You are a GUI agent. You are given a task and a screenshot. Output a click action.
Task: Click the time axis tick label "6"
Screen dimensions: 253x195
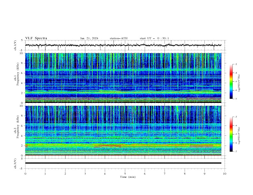coord(145,174)
